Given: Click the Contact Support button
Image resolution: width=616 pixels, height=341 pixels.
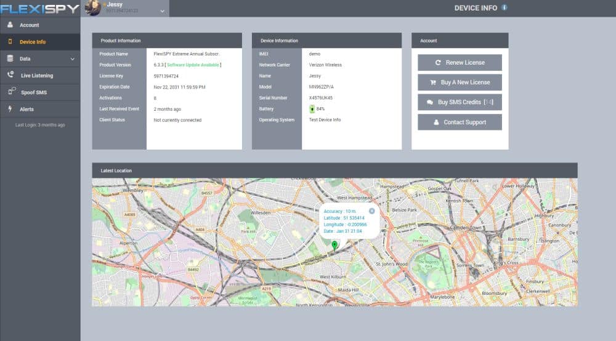Looking at the screenshot, I should pyautogui.click(x=460, y=122).
